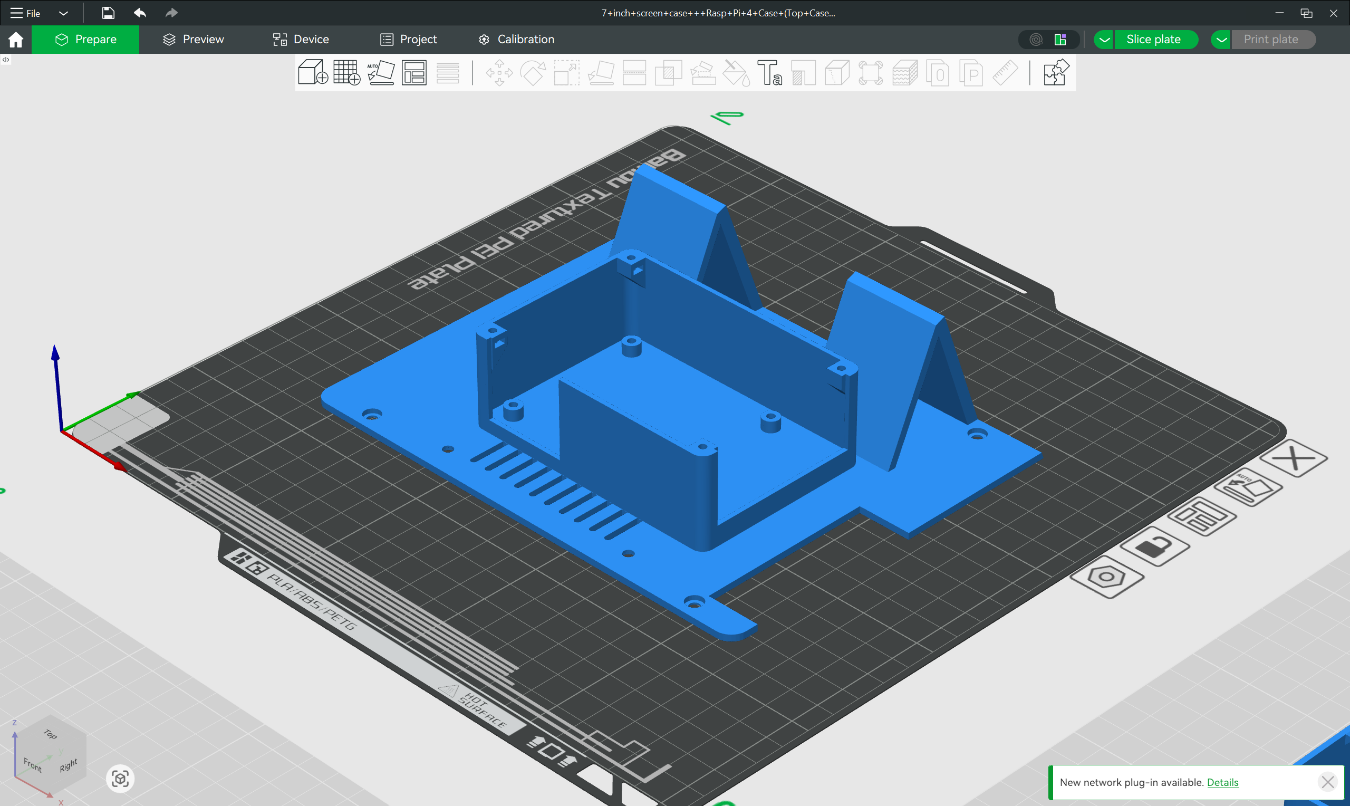Click the plate's arrange icon
Screen dimensions: 1350x806
(1202, 516)
